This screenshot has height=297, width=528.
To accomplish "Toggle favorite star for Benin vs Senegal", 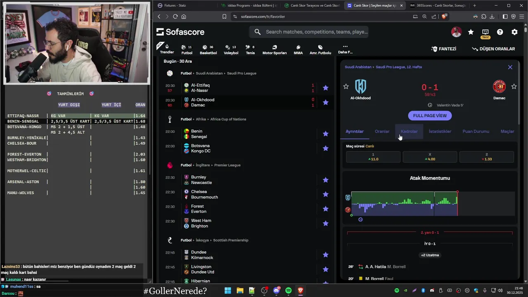I will (325, 134).
